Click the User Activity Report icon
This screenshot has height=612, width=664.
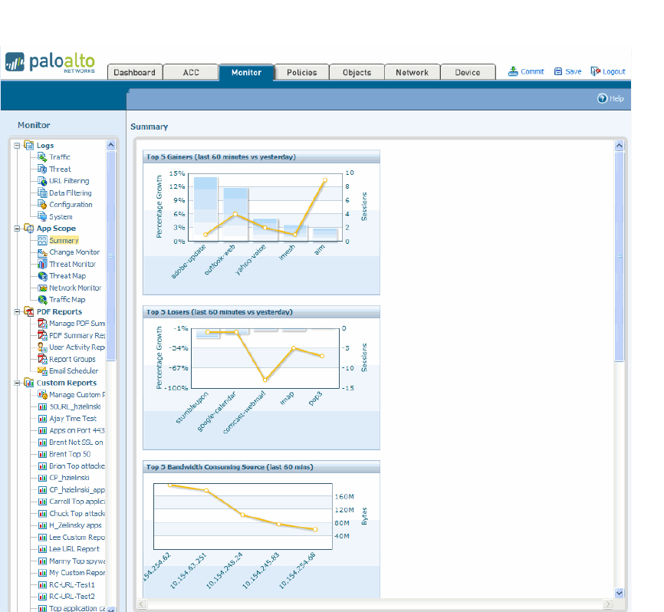pyautogui.click(x=42, y=347)
